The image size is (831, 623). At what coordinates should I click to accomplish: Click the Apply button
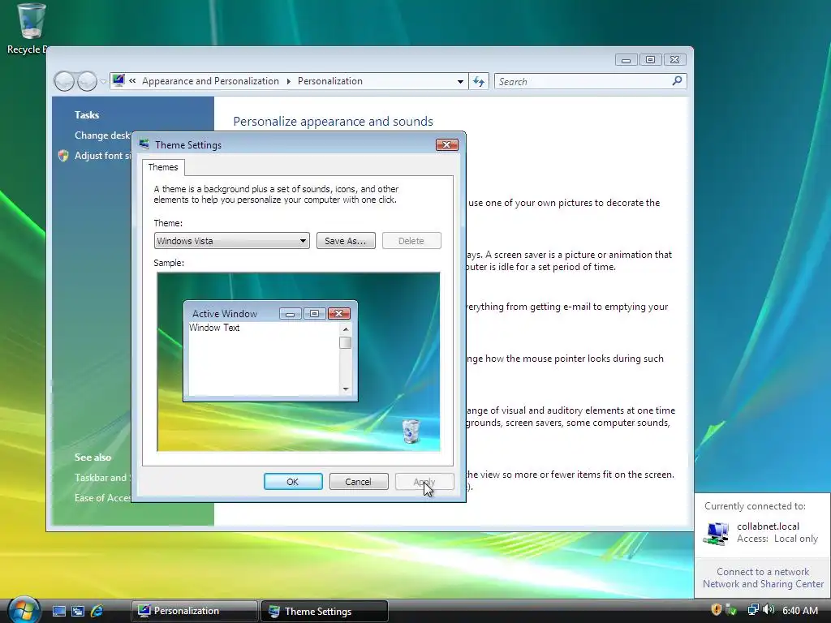pyautogui.click(x=424, y=482)
